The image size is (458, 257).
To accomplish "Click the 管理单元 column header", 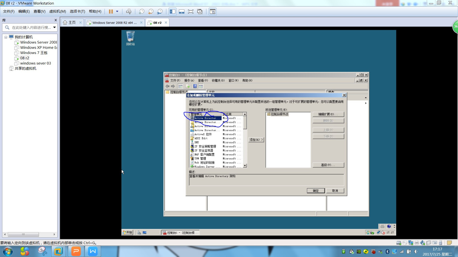I will click(206, 114).
